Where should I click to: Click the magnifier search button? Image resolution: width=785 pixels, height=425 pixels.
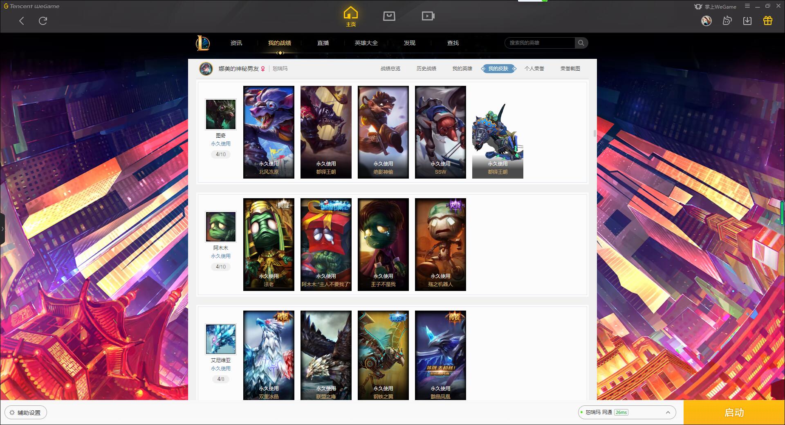tap(581, 43)
